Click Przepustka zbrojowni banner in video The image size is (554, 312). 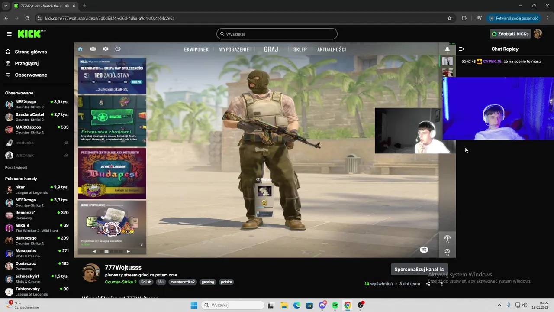tap(112, 121)
